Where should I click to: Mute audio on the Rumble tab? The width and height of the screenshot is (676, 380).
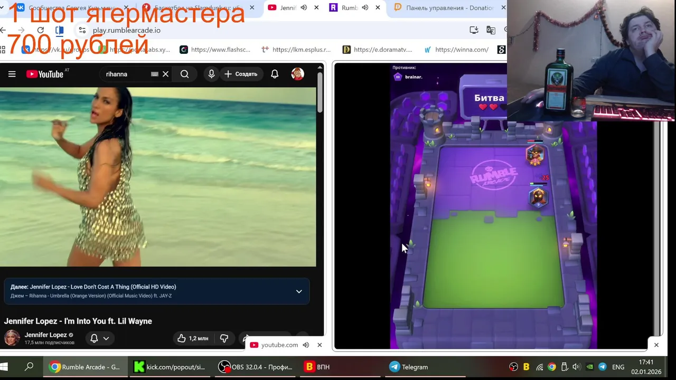coord(365,8)
